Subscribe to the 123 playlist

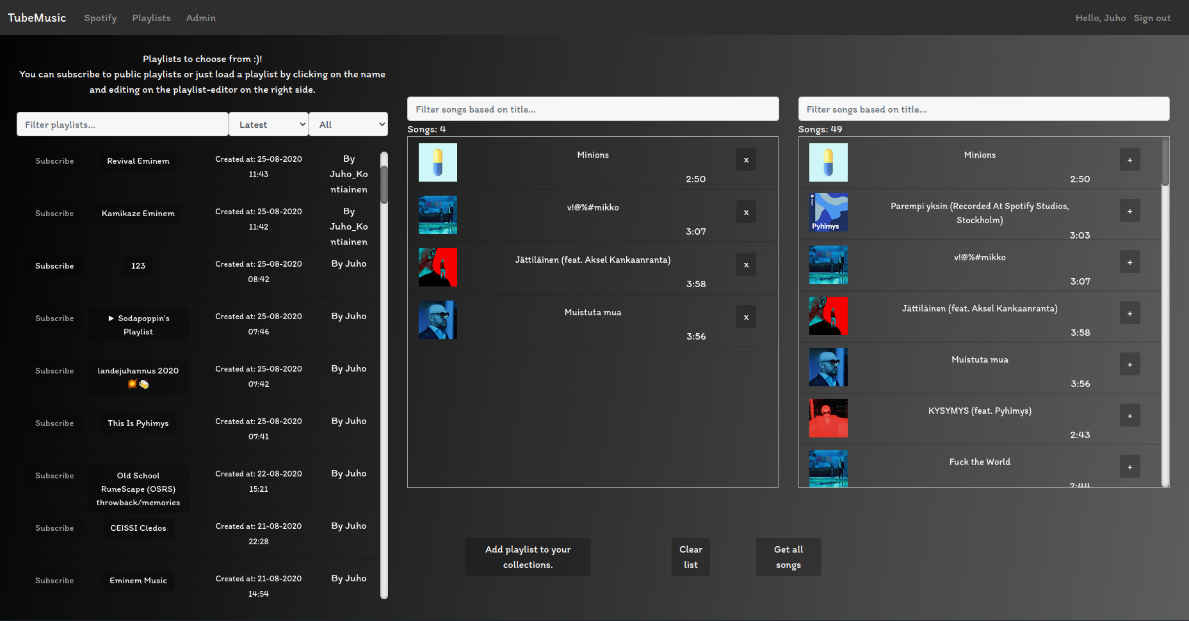[54, 266]
